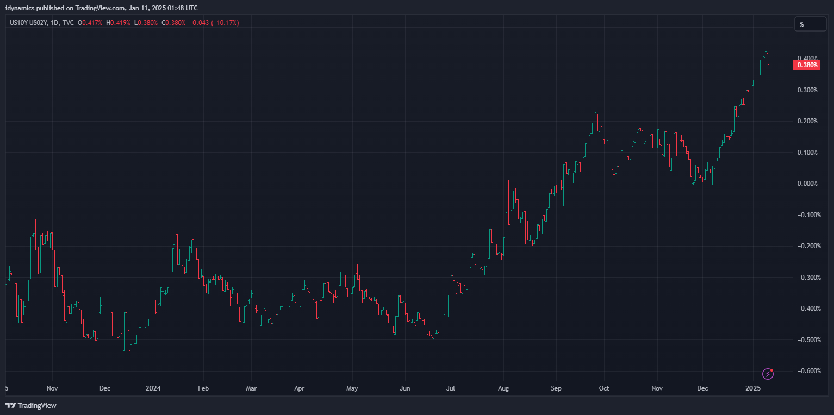The height and width of the screenshot is (415, 834).
Task: Click the Apr marker on time axis
Action: pyautogui.click(x=299, y=388)
